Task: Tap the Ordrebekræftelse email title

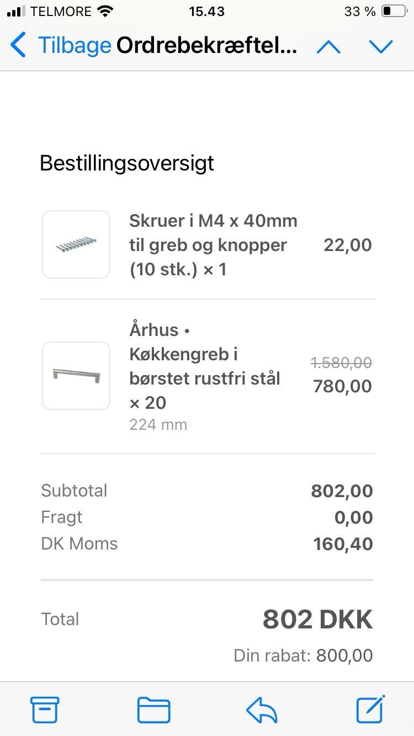Action: pyautogui.click(x=206, y=45)
